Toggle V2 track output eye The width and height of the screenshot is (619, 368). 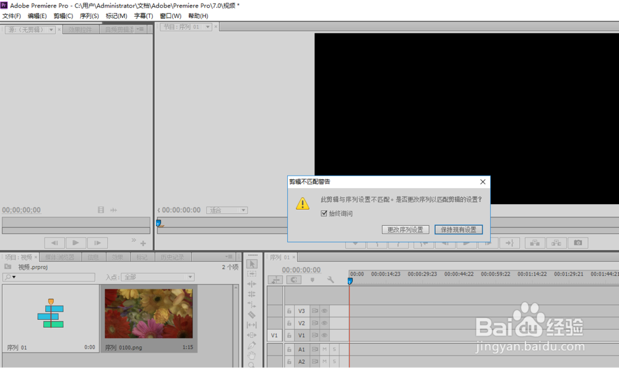(324, 323)
